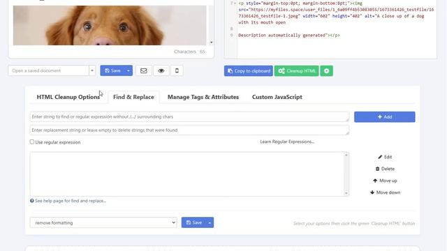Enable Use regular expression checkbox

(32, 142)
